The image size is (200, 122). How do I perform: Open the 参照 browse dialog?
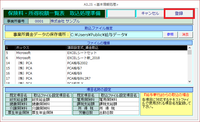(x=170, y=35)
